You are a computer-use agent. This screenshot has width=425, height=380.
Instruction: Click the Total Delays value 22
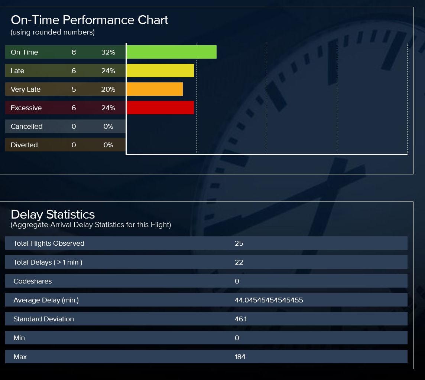pyautogui.click(x=239, y=262)
